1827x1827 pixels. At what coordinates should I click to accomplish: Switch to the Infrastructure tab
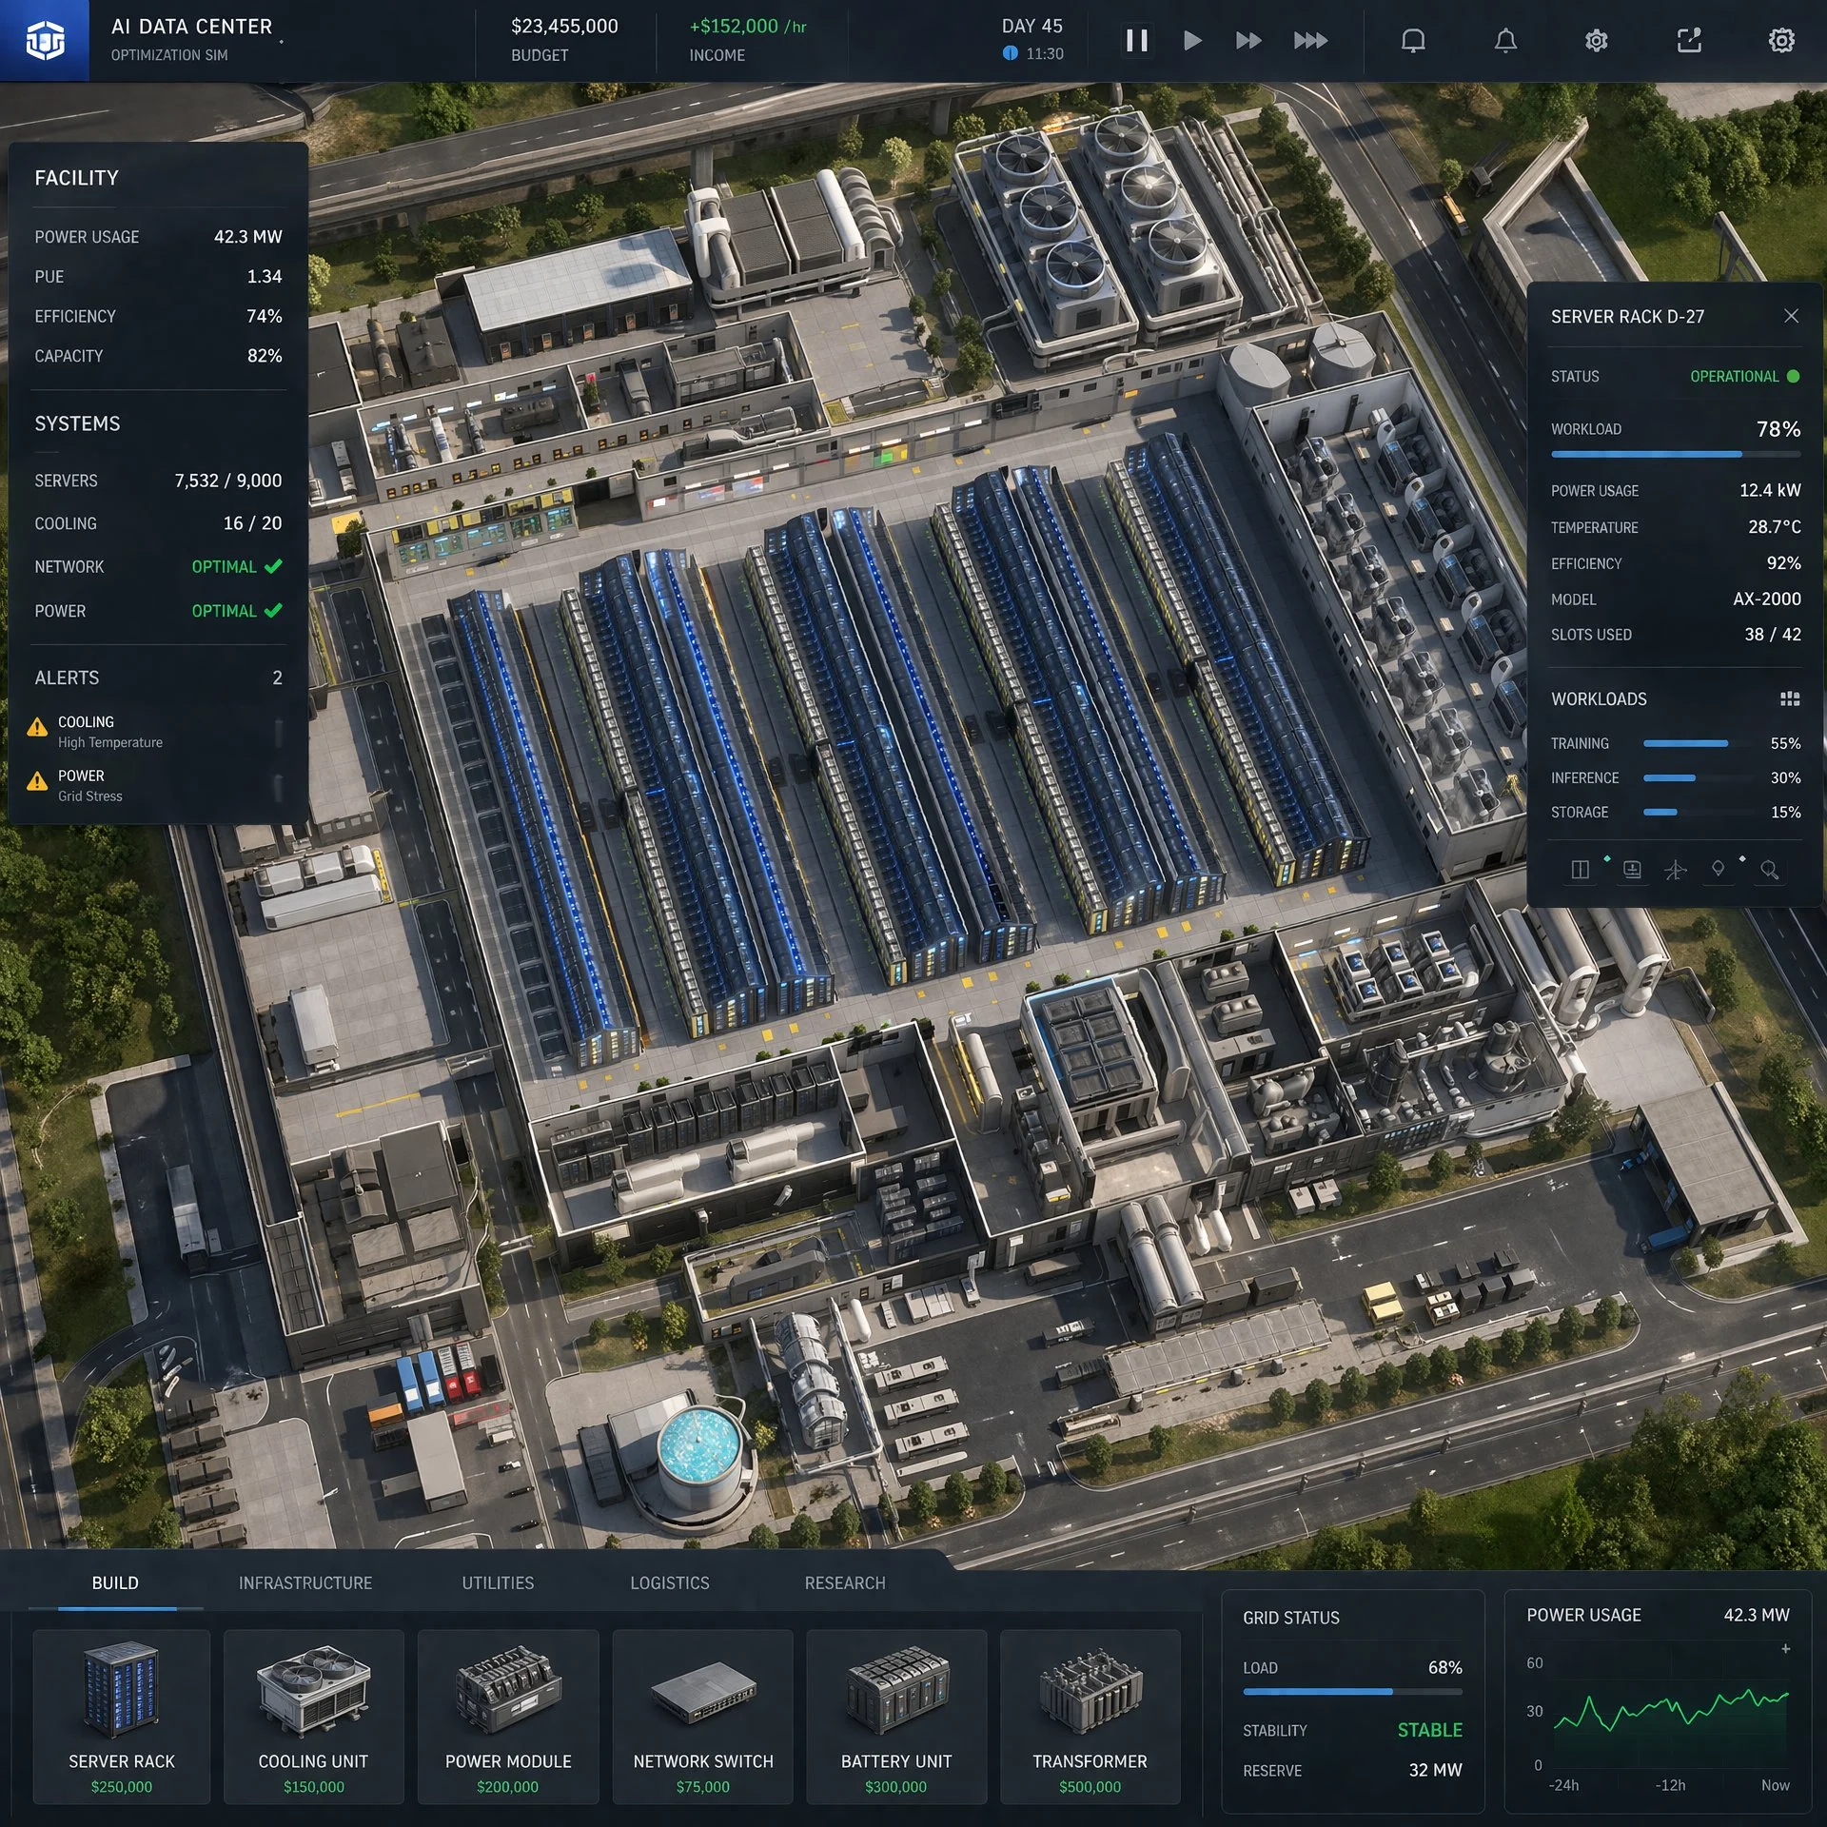pyautogui.click(x=304, y=1582)
